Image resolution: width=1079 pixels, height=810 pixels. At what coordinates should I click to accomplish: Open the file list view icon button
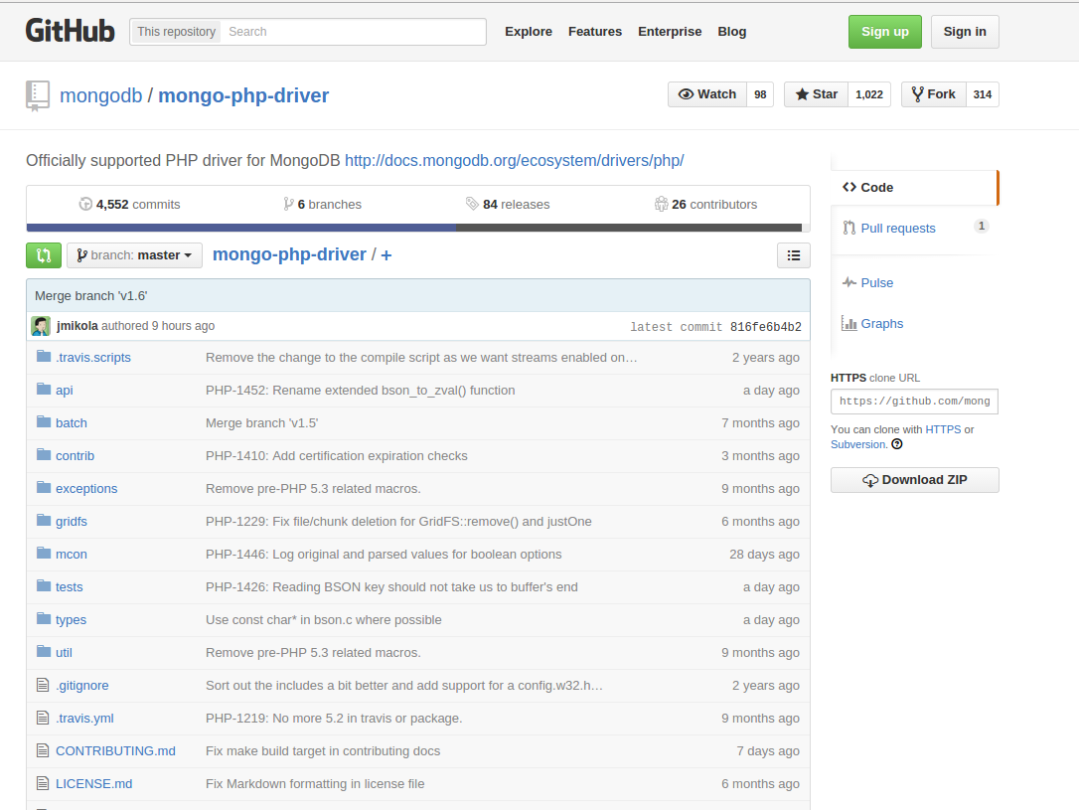point(794,255)
